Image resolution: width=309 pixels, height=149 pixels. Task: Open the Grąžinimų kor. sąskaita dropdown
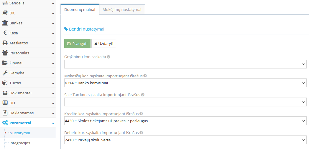[185, 64]
